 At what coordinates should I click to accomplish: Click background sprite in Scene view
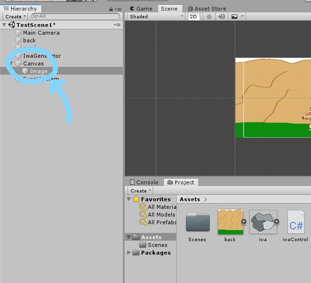pyautogui.click(x=273, y=98)
